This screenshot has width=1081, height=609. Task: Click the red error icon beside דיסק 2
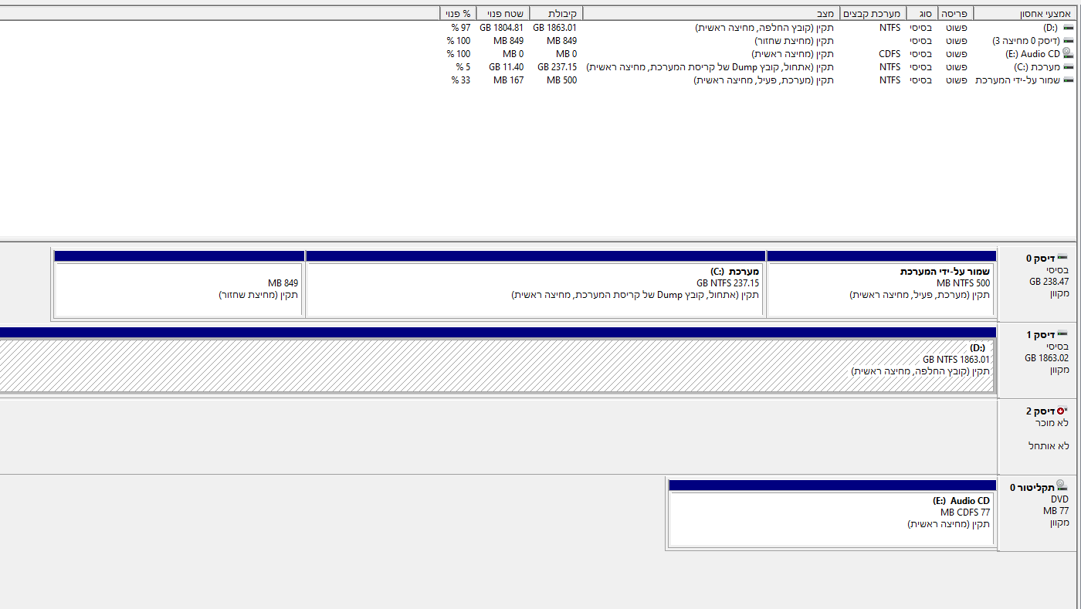[1062, 411]
